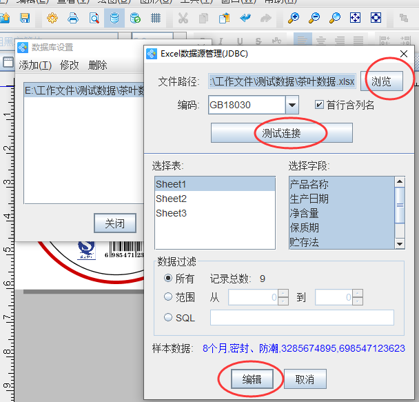The image size is (419, 402).
Task: Toggle the grid display icon
Action: tap(156, 17)
